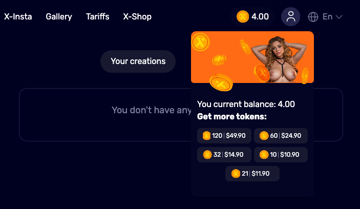Viewport: 360px width, 209px height.
Task: Navigate to X-Shop
Action: tap(137, 16)
